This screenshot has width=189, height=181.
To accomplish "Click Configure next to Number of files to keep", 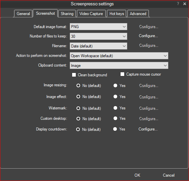I will [148, 36].
